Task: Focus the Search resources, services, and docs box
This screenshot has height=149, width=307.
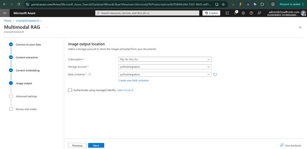Action: click(147, 13)
